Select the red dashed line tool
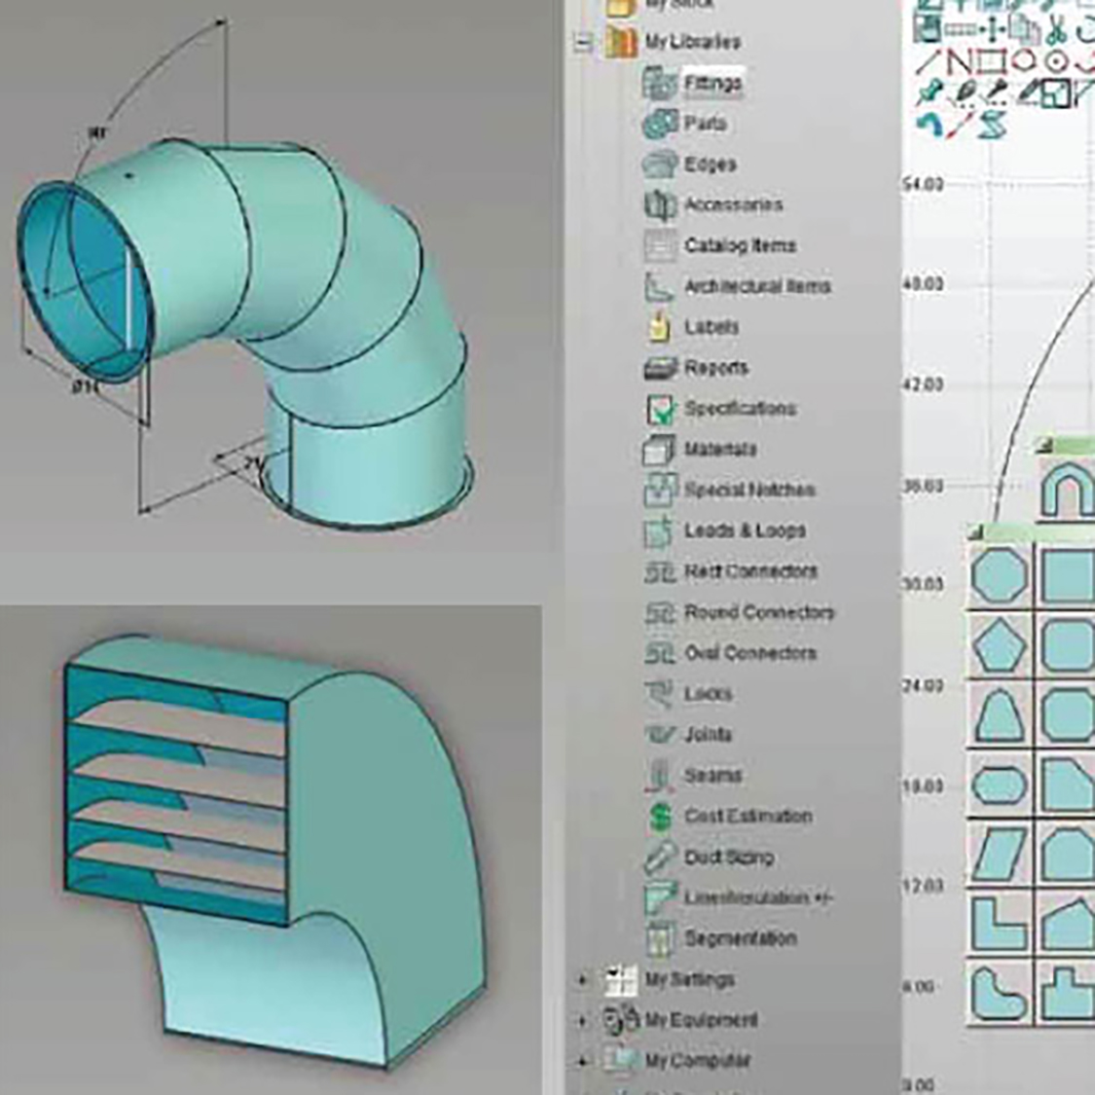Viewport: 1095px width, 1095px height. (x=961, y=125)
